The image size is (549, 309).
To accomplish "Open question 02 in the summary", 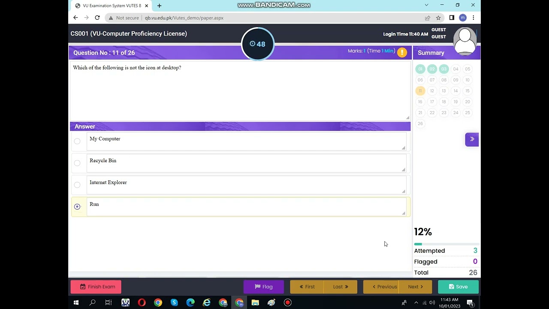I will [x=432, y=69].
